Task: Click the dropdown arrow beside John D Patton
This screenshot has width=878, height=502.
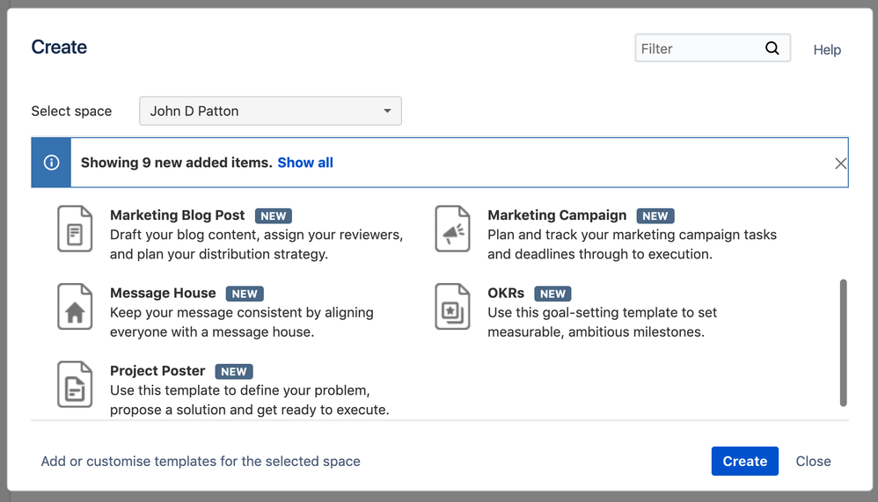Action: (387, 112)
